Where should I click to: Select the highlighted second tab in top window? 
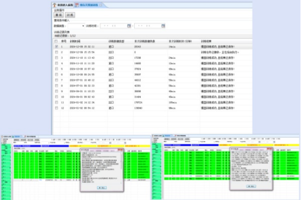(x=89, y=5)
